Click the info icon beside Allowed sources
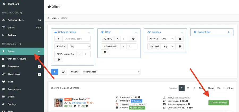The image size is (239, 112). click(x=180, y=39)
